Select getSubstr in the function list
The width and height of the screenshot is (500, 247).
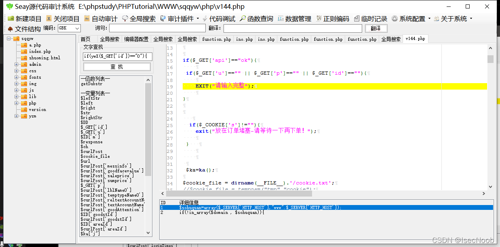point(92,84)
